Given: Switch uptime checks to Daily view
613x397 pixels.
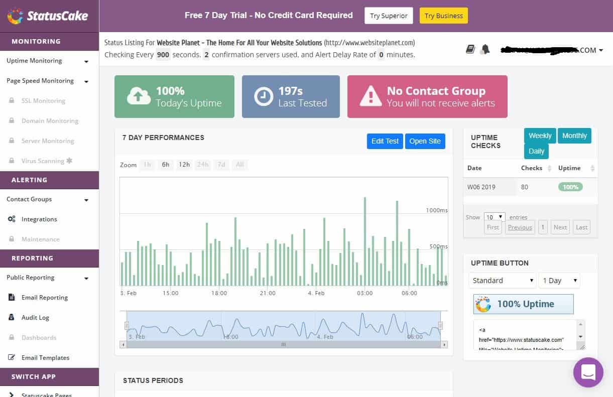Looking at the screenshot, I should 536,151.
